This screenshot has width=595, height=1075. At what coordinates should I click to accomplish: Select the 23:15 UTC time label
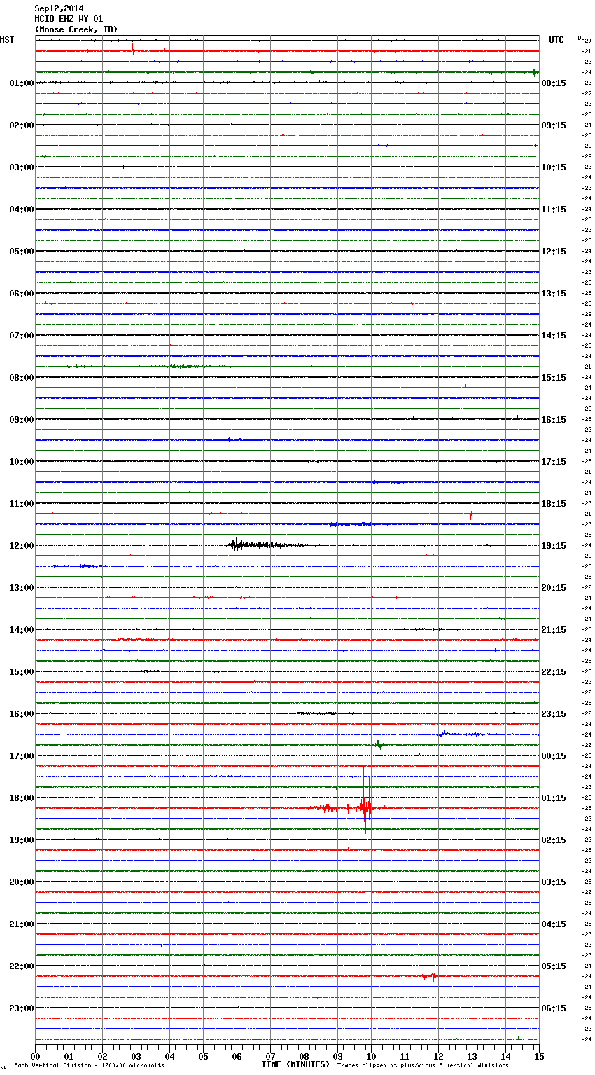554,714
